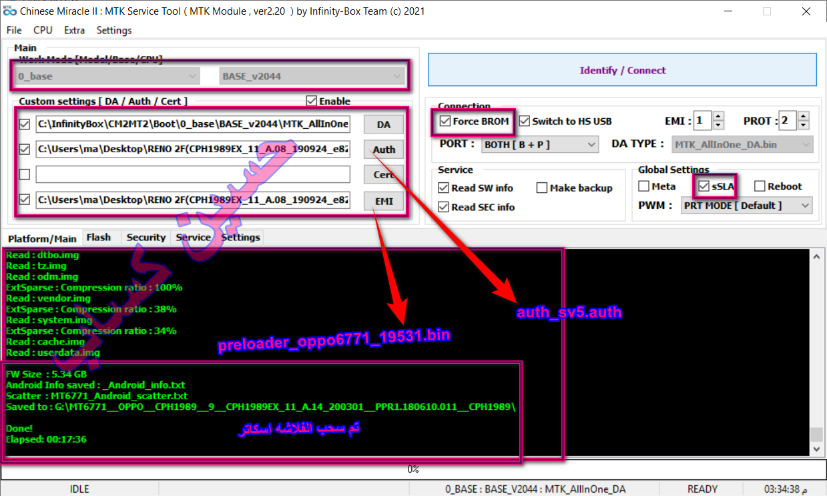The width and height of the screenshot is (827, 496).
Task: Click the Auth browse button
Action: [x=384, y=150]
